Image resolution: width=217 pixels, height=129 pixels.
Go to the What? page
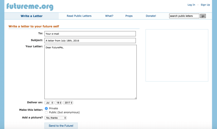(x=109, y=16)
